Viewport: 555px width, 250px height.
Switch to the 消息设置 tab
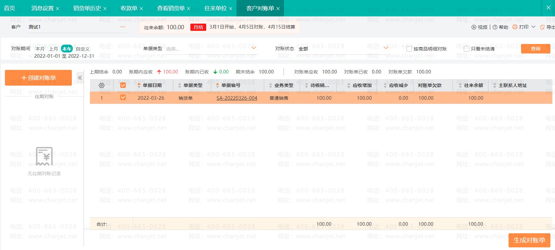42,8
